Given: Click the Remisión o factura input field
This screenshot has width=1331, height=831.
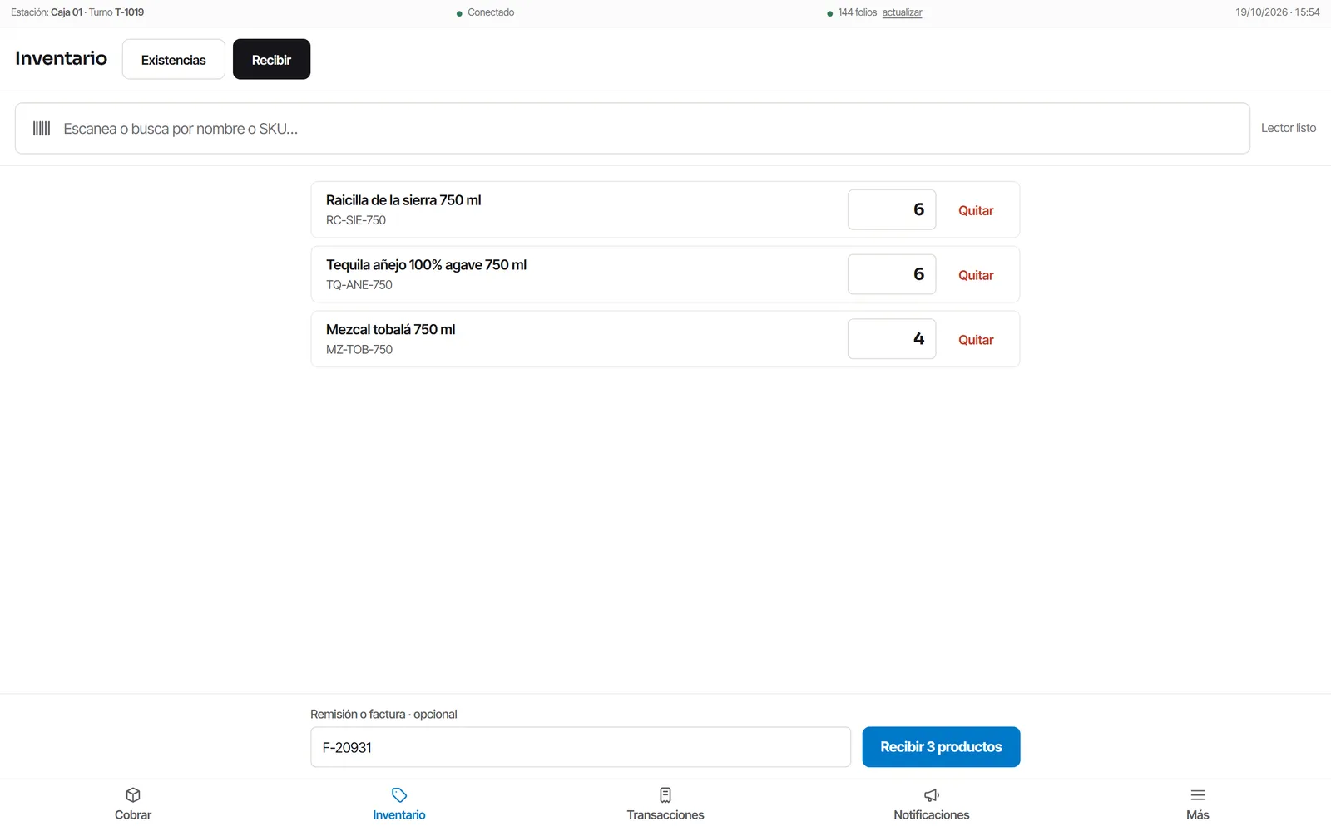Looking at the screenshot, I should [x=581, y=747].
